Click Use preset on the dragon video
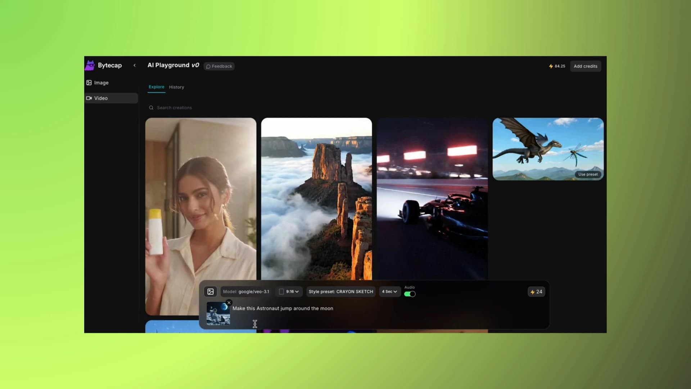Screen dimensions: 691x389 (588, 174)
